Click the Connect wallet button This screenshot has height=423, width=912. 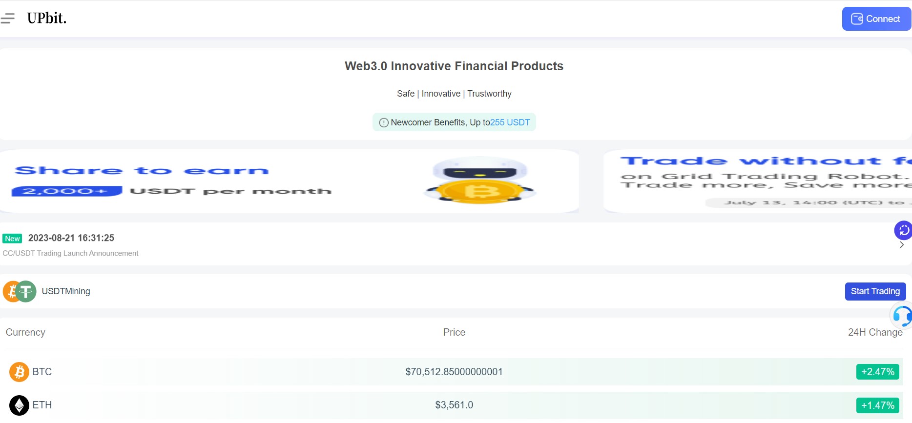(x=876, y=19)
